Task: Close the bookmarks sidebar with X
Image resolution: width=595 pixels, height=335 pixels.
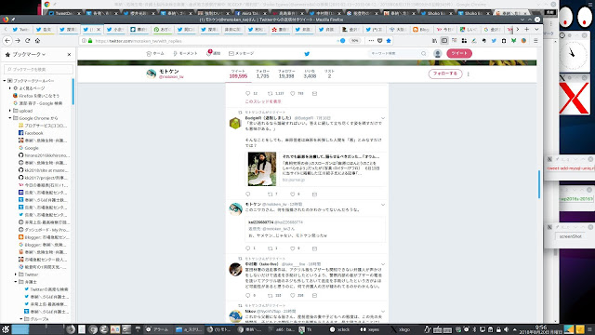Action: (69, 55)
